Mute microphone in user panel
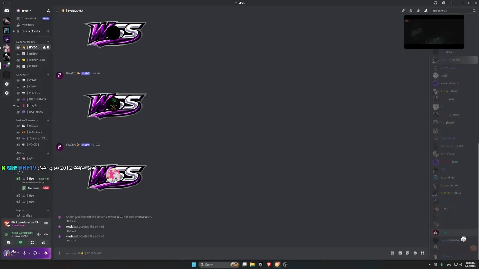479x269 pixels. 25,253
